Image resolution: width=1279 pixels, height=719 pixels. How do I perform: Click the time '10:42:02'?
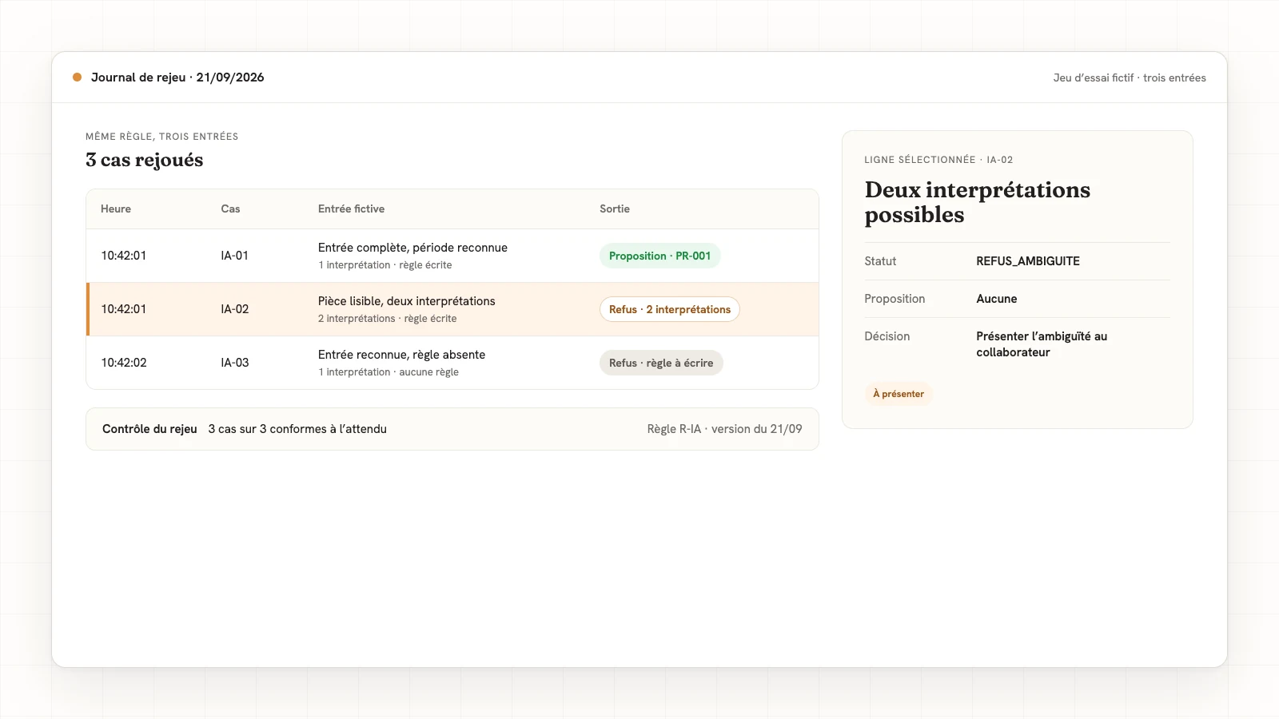[x=124, y=363]
